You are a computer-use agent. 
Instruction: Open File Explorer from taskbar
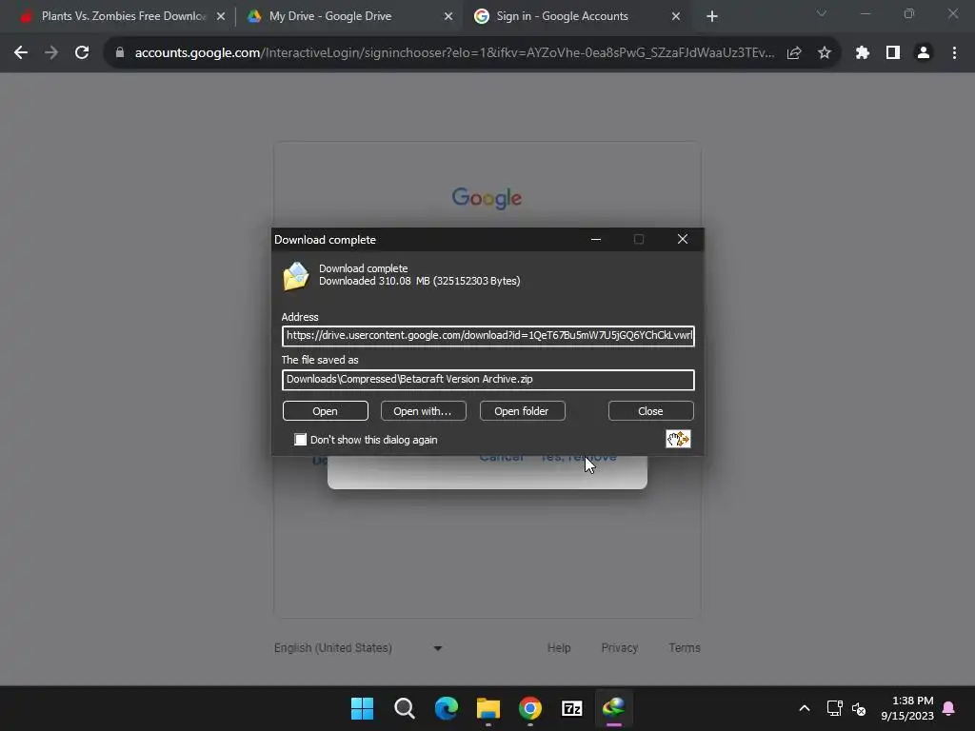(488, 708)
